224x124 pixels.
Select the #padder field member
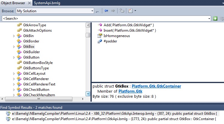point(110,41)
